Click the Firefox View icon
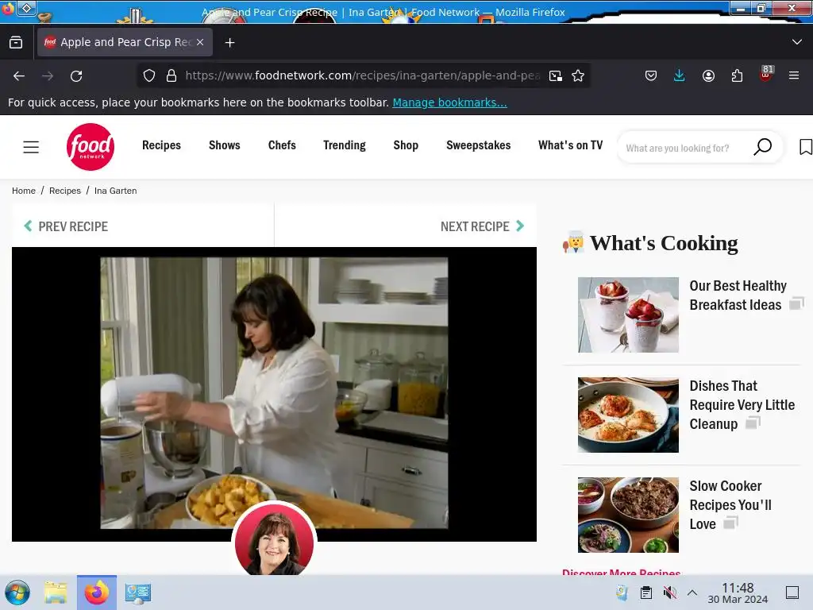The height and width of the screenshot is (610, 813). pos(16,43)
